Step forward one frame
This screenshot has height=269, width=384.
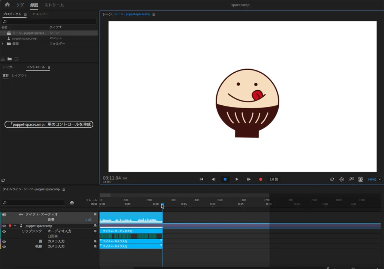pyautogui.click(x=249, y=179)
